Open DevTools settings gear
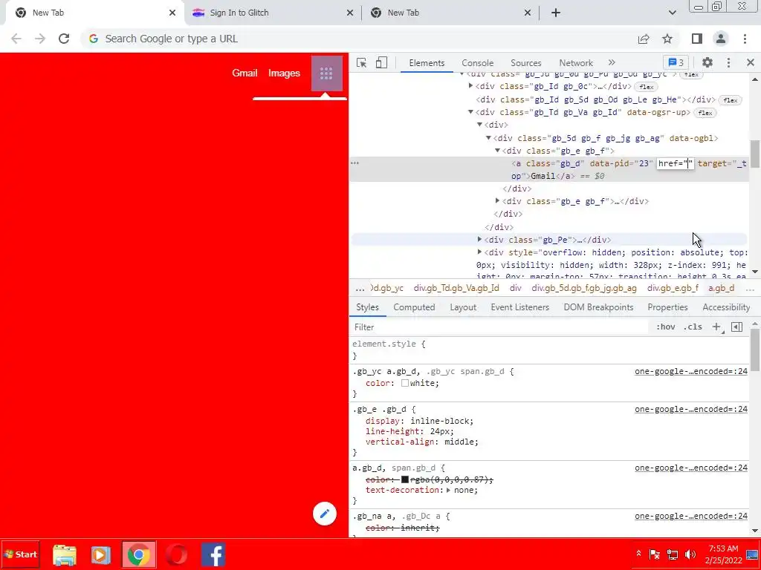Image resolution: width=761 pixels, height=570 pixels. click(707, 62)
